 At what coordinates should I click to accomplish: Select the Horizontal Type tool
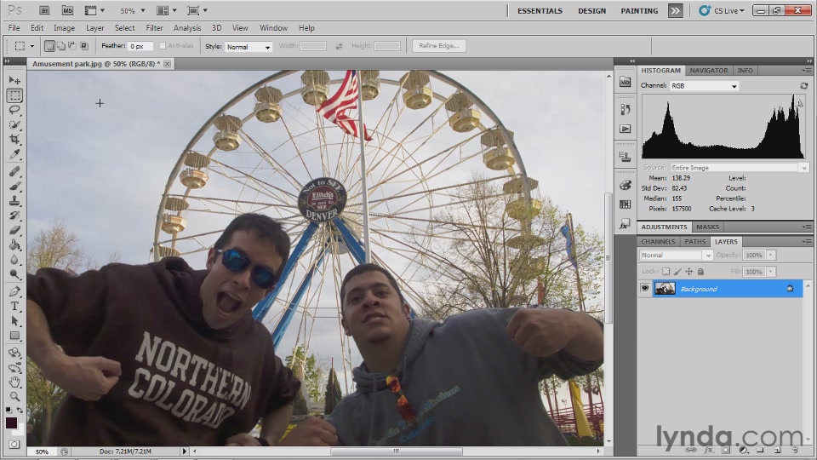pyautogui.click(x=14, y=306)
